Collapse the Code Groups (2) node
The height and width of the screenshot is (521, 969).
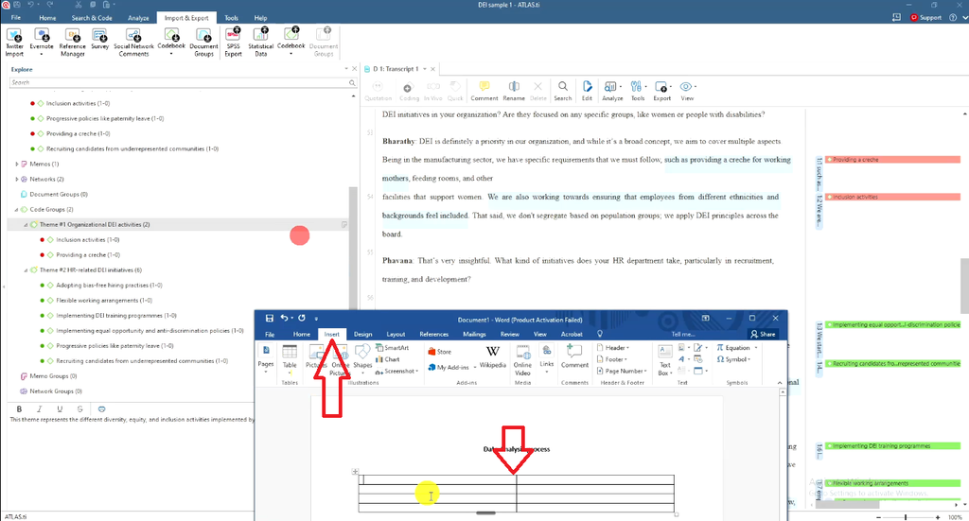pyautogui.click(x=17, y=210)
